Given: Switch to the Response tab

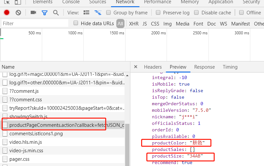Looking at the screenshot, I should tap(205, 67).
